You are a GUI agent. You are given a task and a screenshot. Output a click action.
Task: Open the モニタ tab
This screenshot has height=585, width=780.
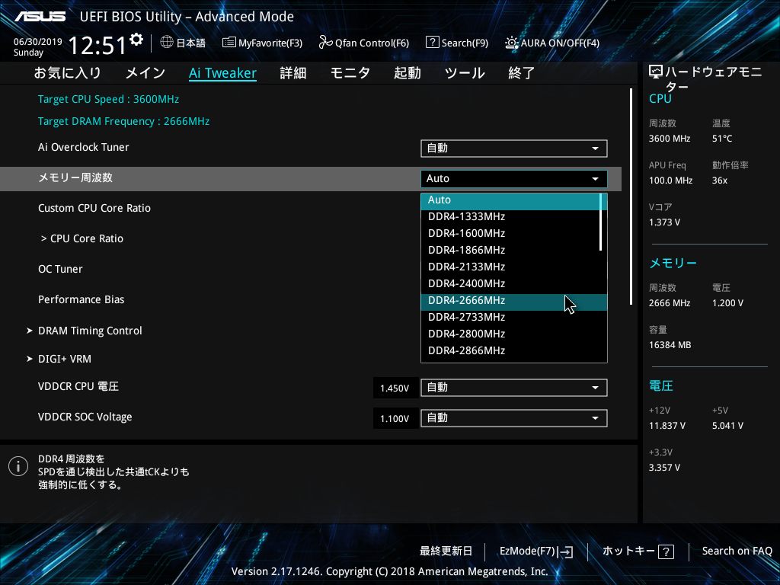point(350,73)
